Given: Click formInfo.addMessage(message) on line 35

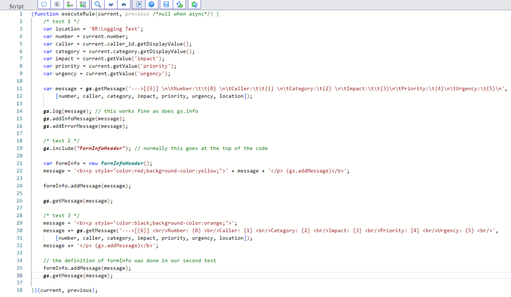Looking at the screenshot, I should point(87,268).
